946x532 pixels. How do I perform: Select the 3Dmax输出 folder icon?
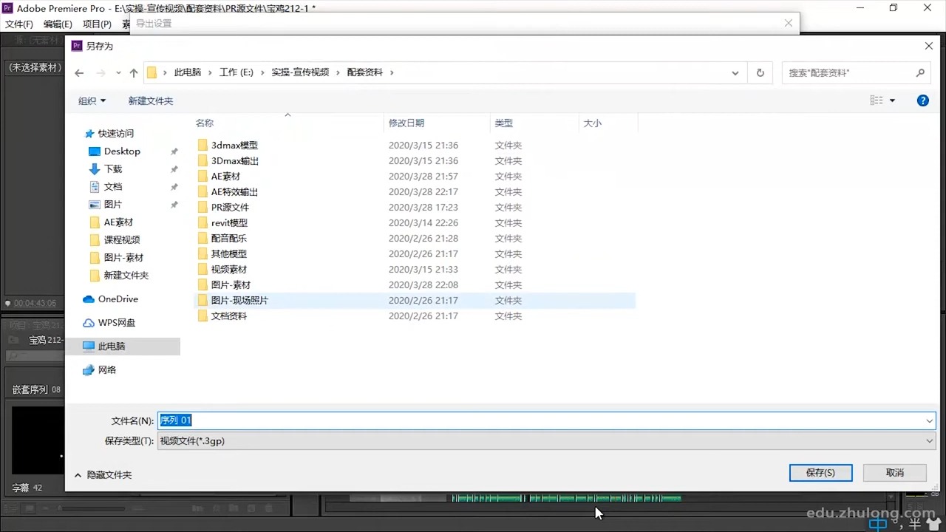(203, 160)
